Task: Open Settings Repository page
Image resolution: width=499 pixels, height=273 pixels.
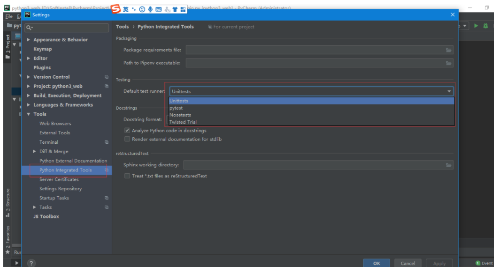Action: 61,189
